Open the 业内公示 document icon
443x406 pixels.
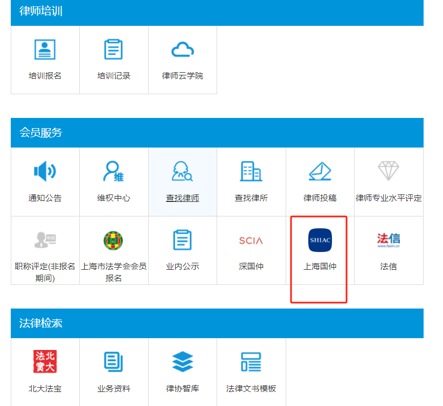(183, 240)
